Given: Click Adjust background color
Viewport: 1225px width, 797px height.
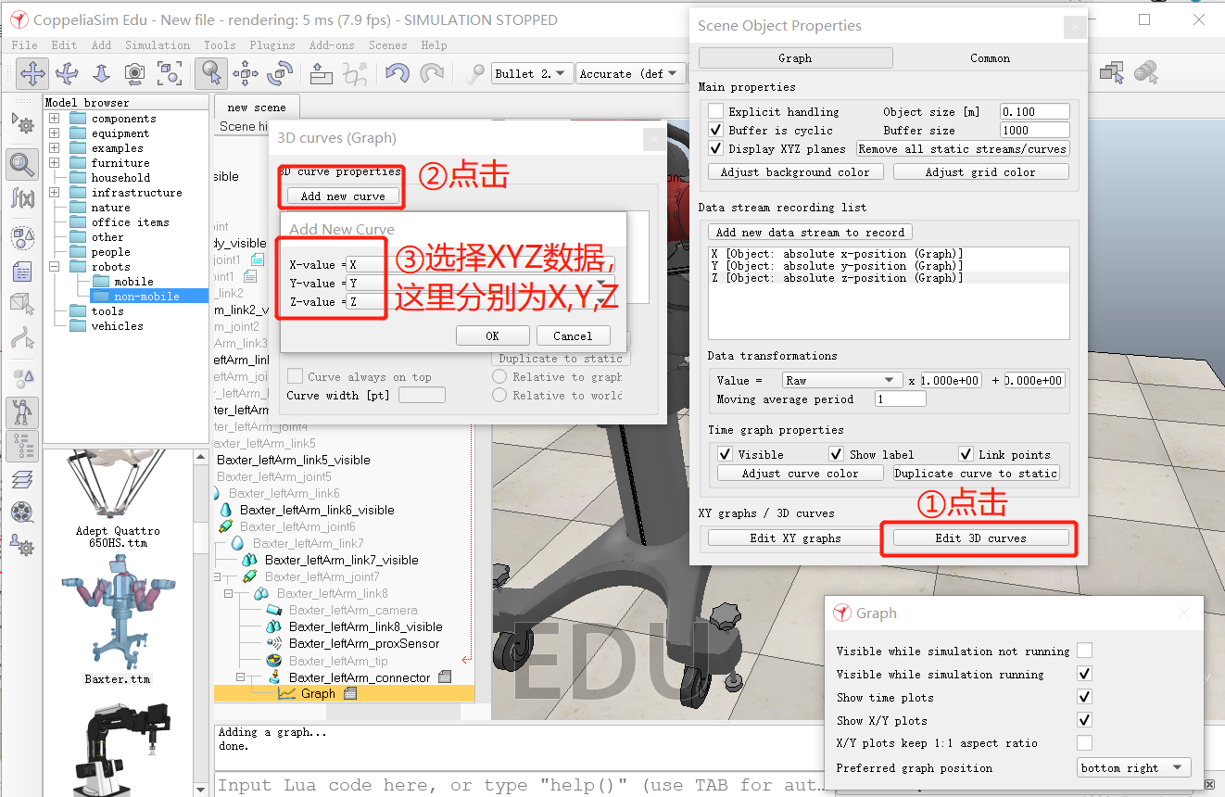Looking at the screenshot, I should pyautogui.click(x=795, y=171).
